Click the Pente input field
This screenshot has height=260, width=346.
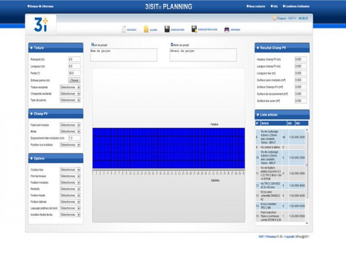(74, 73)
